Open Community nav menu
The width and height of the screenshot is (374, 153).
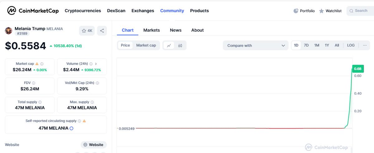[x=172, y=11]
